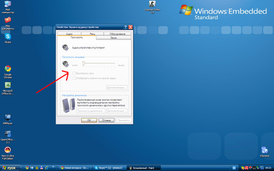Click the red arrow tray icon
The height and width of the screenshot is (171, 274).
pyautogui.click(x=250, y=167)
